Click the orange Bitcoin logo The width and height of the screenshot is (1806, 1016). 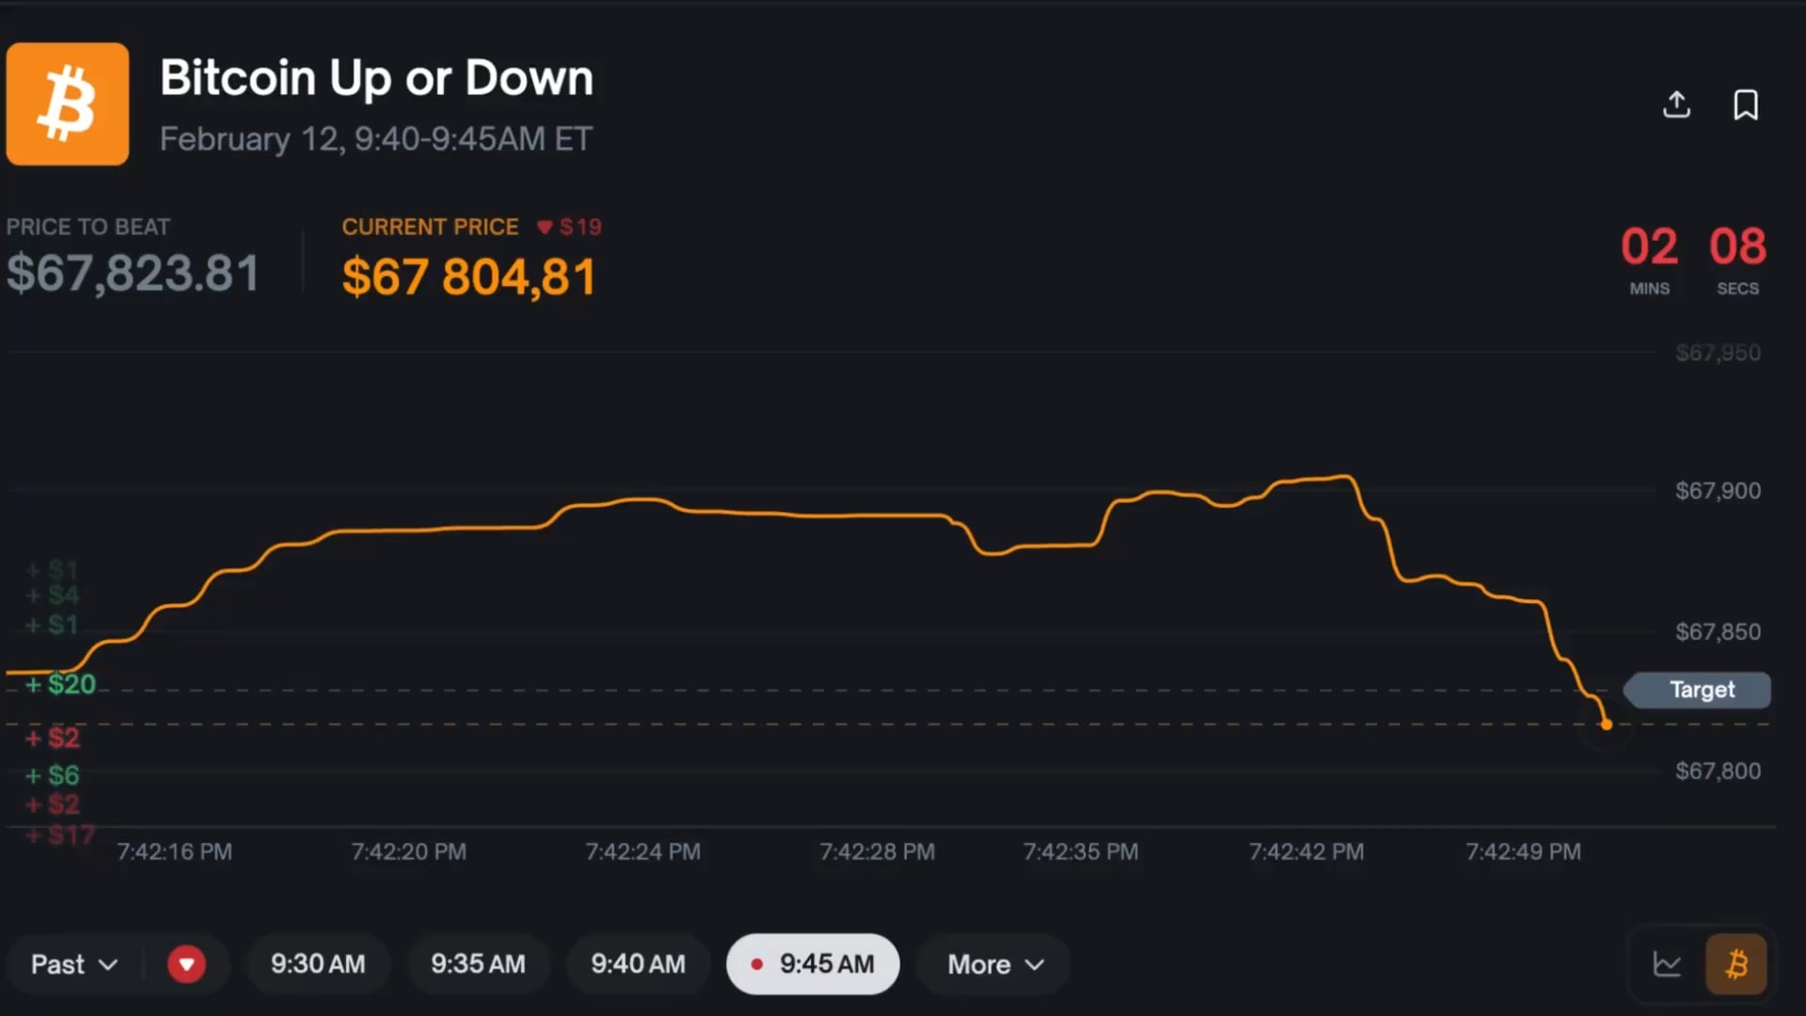coord(68,104)
